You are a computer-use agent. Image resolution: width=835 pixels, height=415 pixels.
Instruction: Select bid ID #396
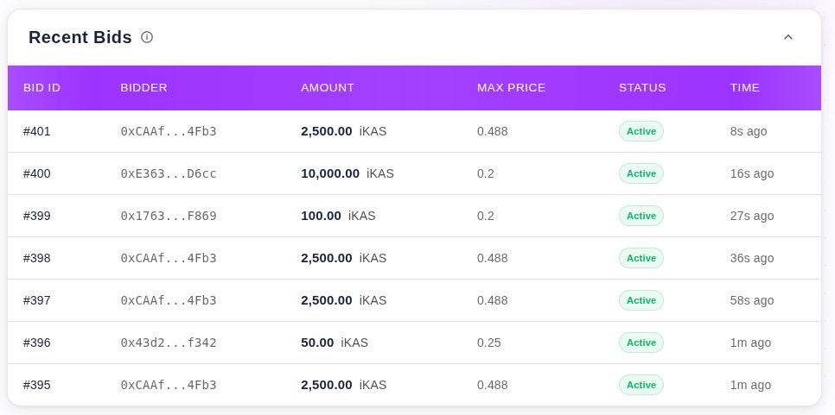37,343
